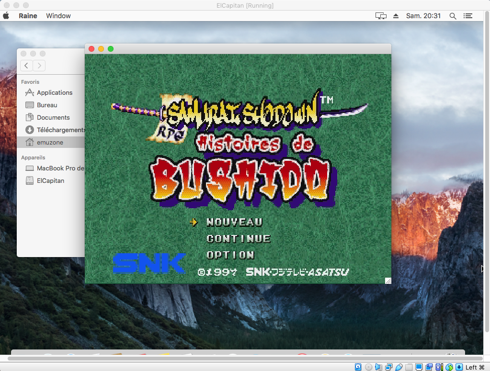
Task: Click the VM horizontal scrollbar
Action: [x=245, y=358]
